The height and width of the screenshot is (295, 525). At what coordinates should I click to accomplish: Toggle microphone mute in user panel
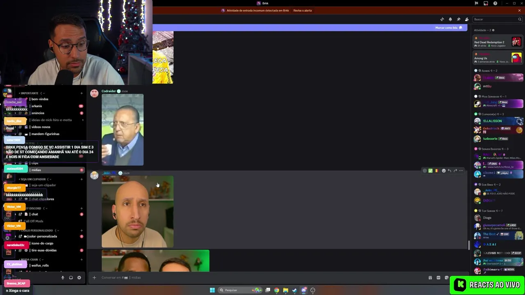[x=63, y=278]
